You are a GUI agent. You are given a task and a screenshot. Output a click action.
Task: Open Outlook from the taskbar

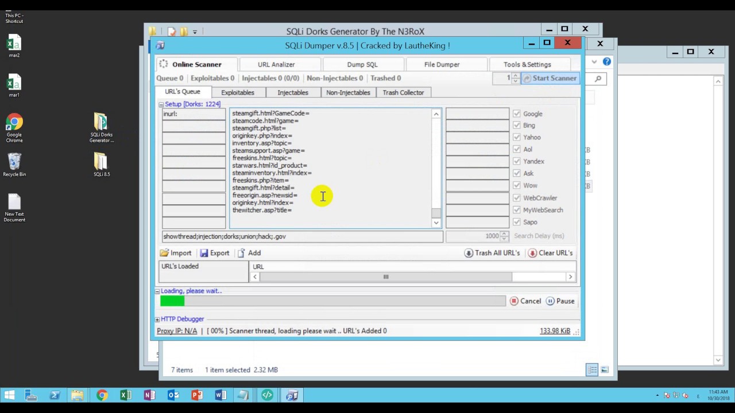(x=173, y=395)
